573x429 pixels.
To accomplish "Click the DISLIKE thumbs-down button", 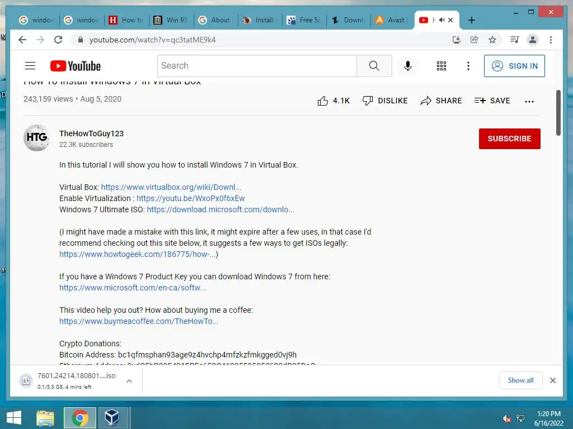I will [x=385, y=101].
